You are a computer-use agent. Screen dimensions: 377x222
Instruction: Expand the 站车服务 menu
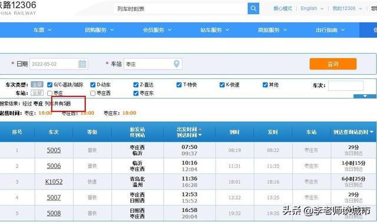[214, 30]
